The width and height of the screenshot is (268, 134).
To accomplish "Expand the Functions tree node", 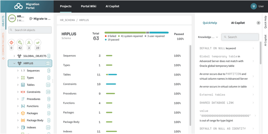I will pyautogui.click(x=18, y=106).
